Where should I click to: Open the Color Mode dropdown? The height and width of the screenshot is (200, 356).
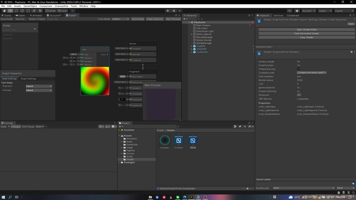pyautogui.click(x=120, y=19)
